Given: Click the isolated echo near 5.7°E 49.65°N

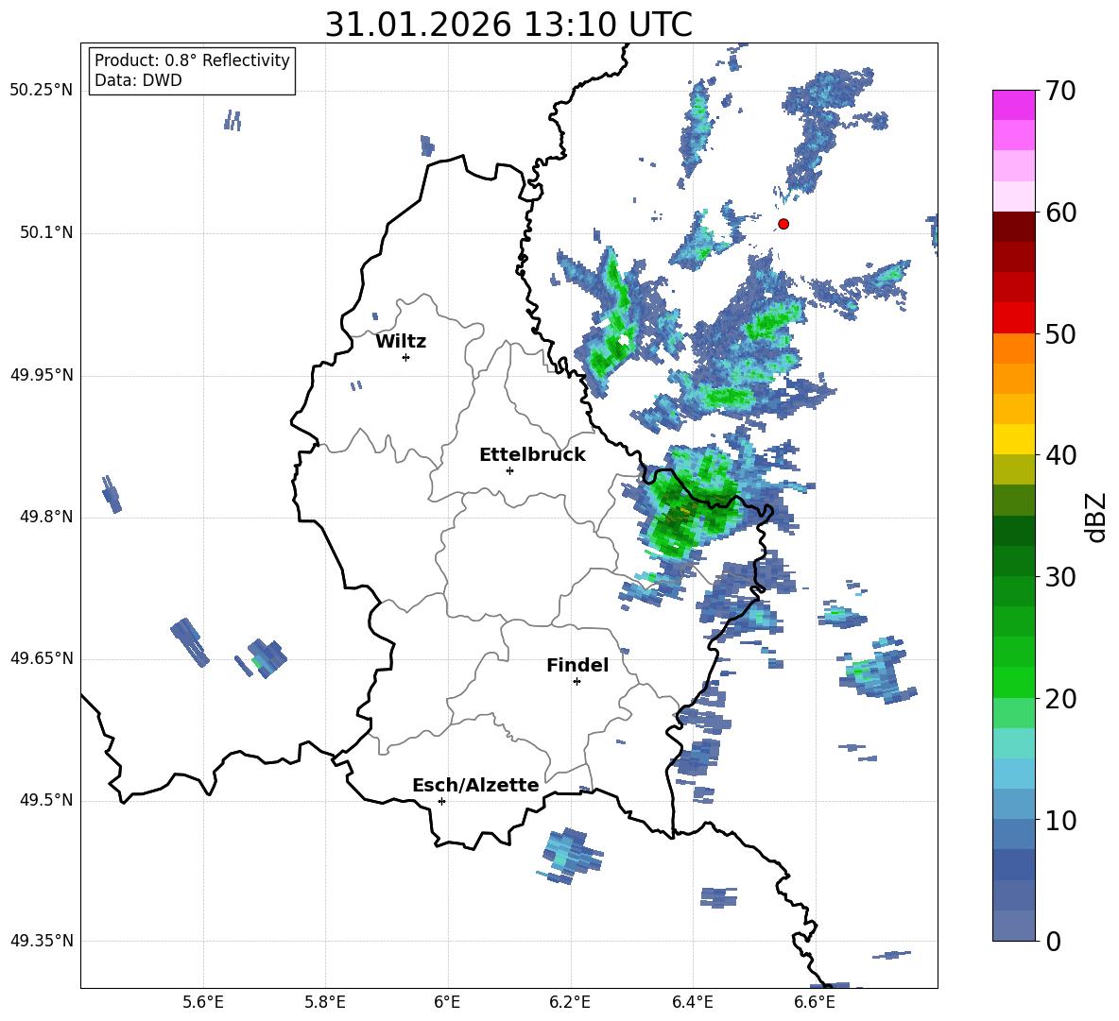Looking at the screenshot, I should pos(265,658).
